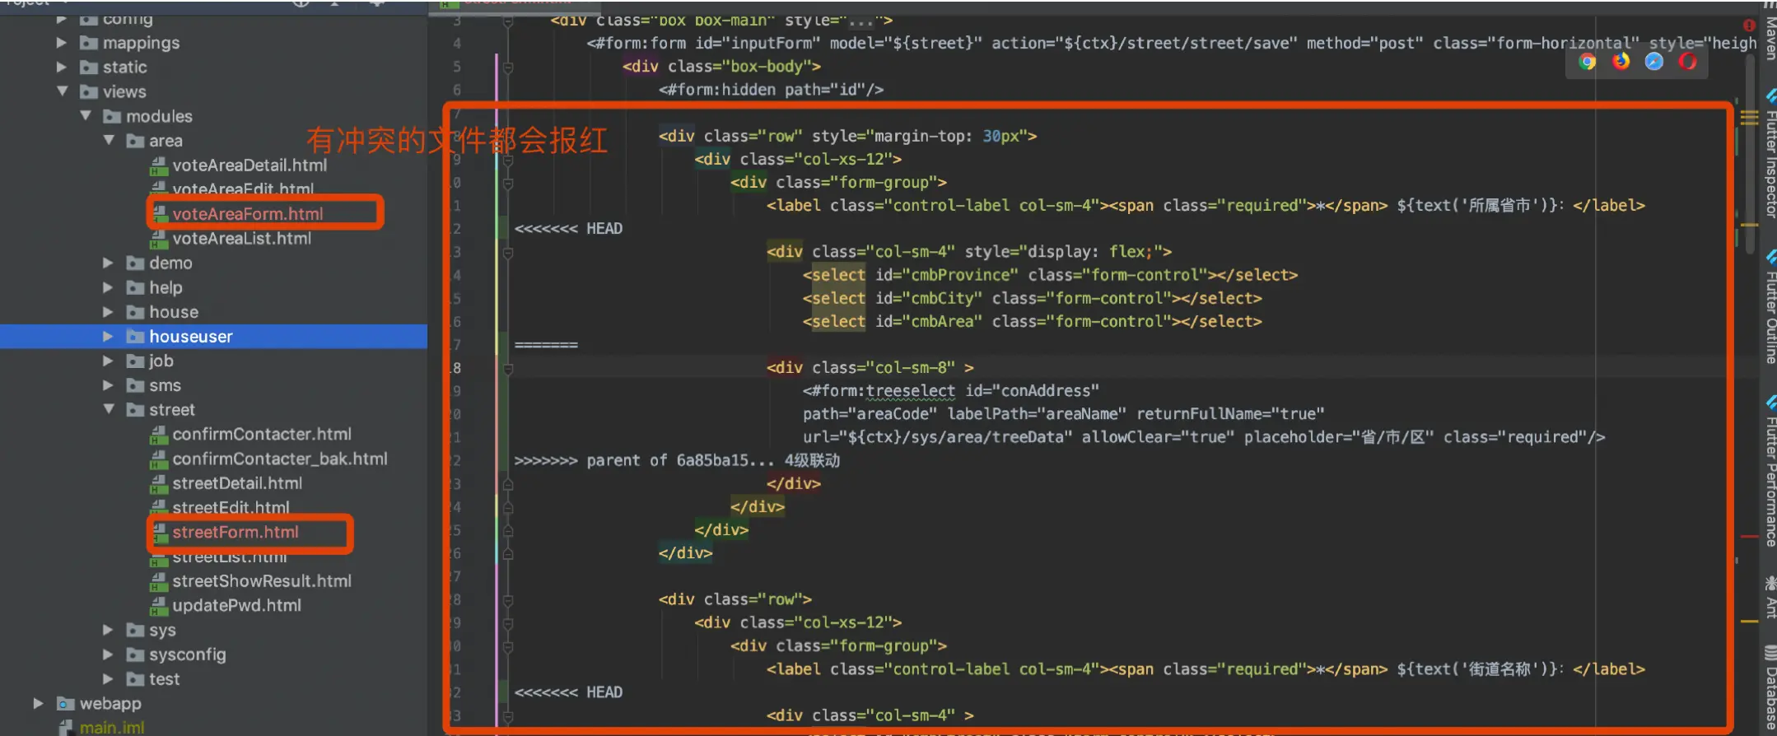Open updatePwd.html file

coord(236,606)
